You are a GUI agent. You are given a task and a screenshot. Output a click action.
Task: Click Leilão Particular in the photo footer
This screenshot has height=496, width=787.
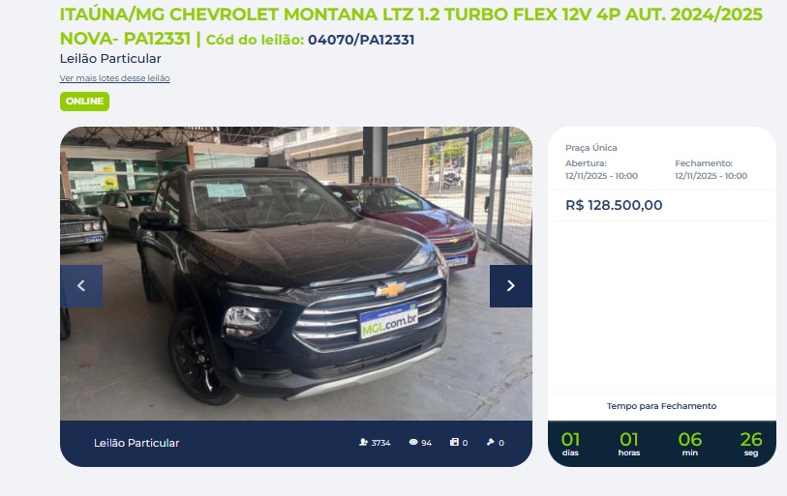[136, 443]
